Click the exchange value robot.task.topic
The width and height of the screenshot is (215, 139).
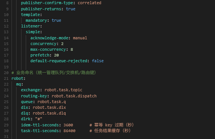[63, 90]
